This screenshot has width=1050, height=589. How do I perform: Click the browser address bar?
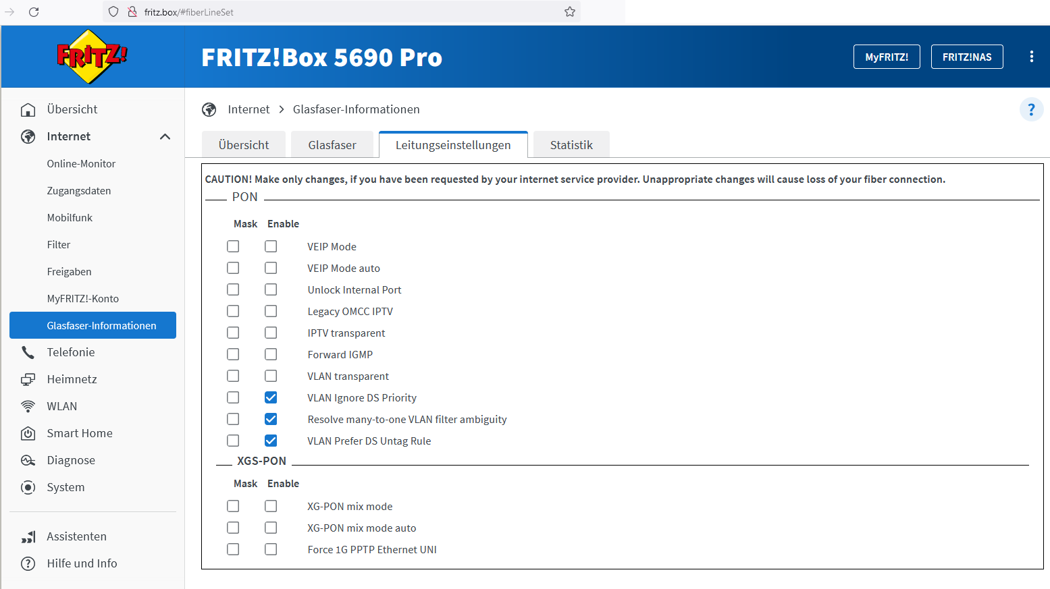[342, 11]
